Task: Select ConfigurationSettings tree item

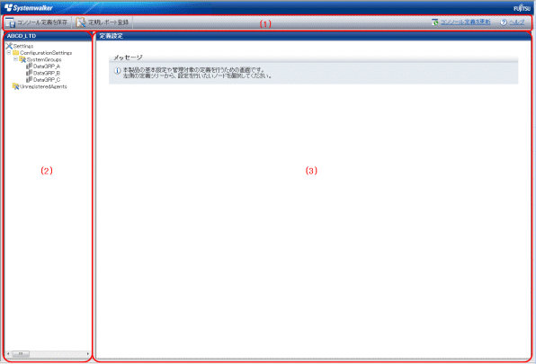Action: 46,53
